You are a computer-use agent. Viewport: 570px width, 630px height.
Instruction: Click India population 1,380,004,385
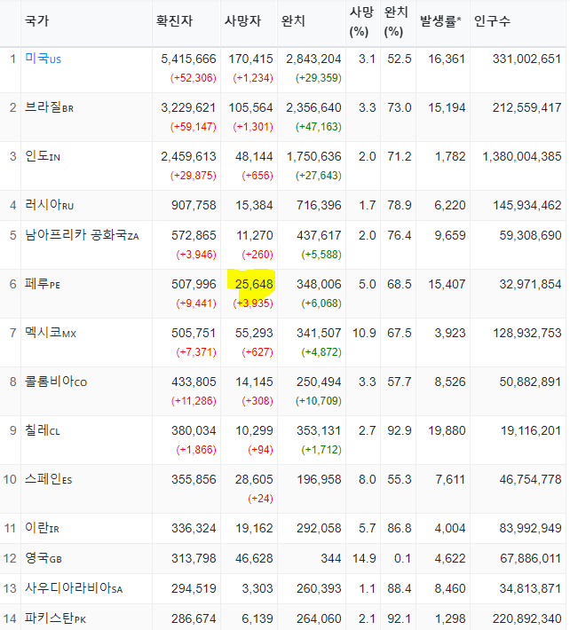(522, 156)
